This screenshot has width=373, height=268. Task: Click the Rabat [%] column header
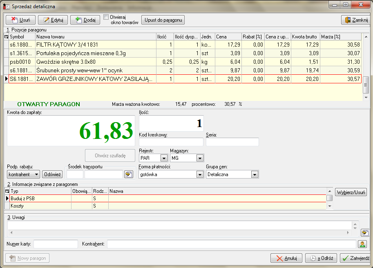click(253, 37)
